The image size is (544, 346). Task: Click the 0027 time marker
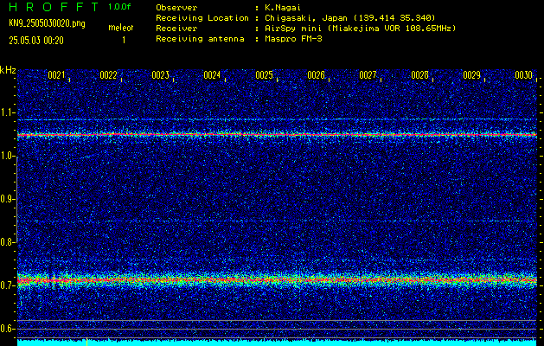[x=368, y=75]
